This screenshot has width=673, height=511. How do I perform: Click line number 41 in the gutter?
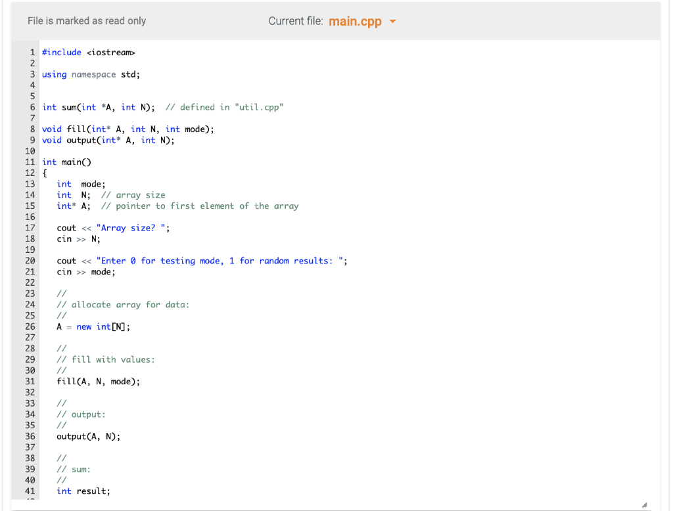coord(30,491)
